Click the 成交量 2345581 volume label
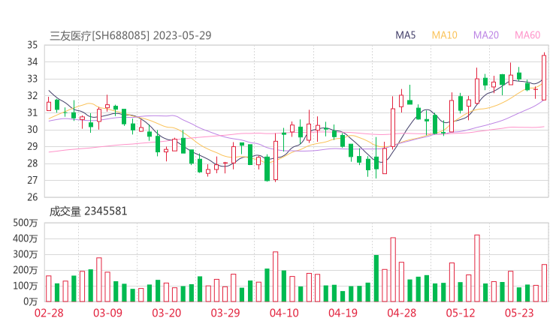This screenshot has height=330, width=556. (x=88, y=211)
